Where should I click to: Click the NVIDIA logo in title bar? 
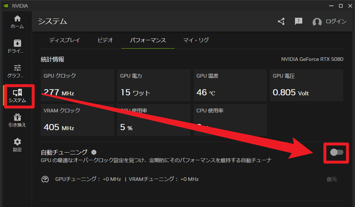click(6, 6)
